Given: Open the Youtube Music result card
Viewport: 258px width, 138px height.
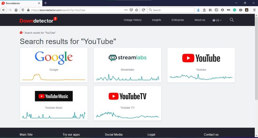Looking at the screenshot, I should pos(54,103).
